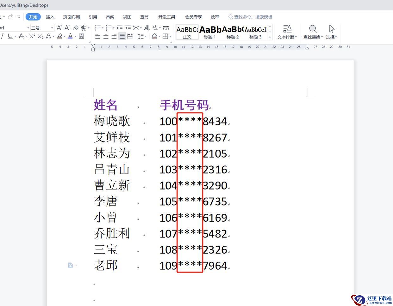393x306 pixels.
Task: Apply the 标题 1 style
Action: 210,32
